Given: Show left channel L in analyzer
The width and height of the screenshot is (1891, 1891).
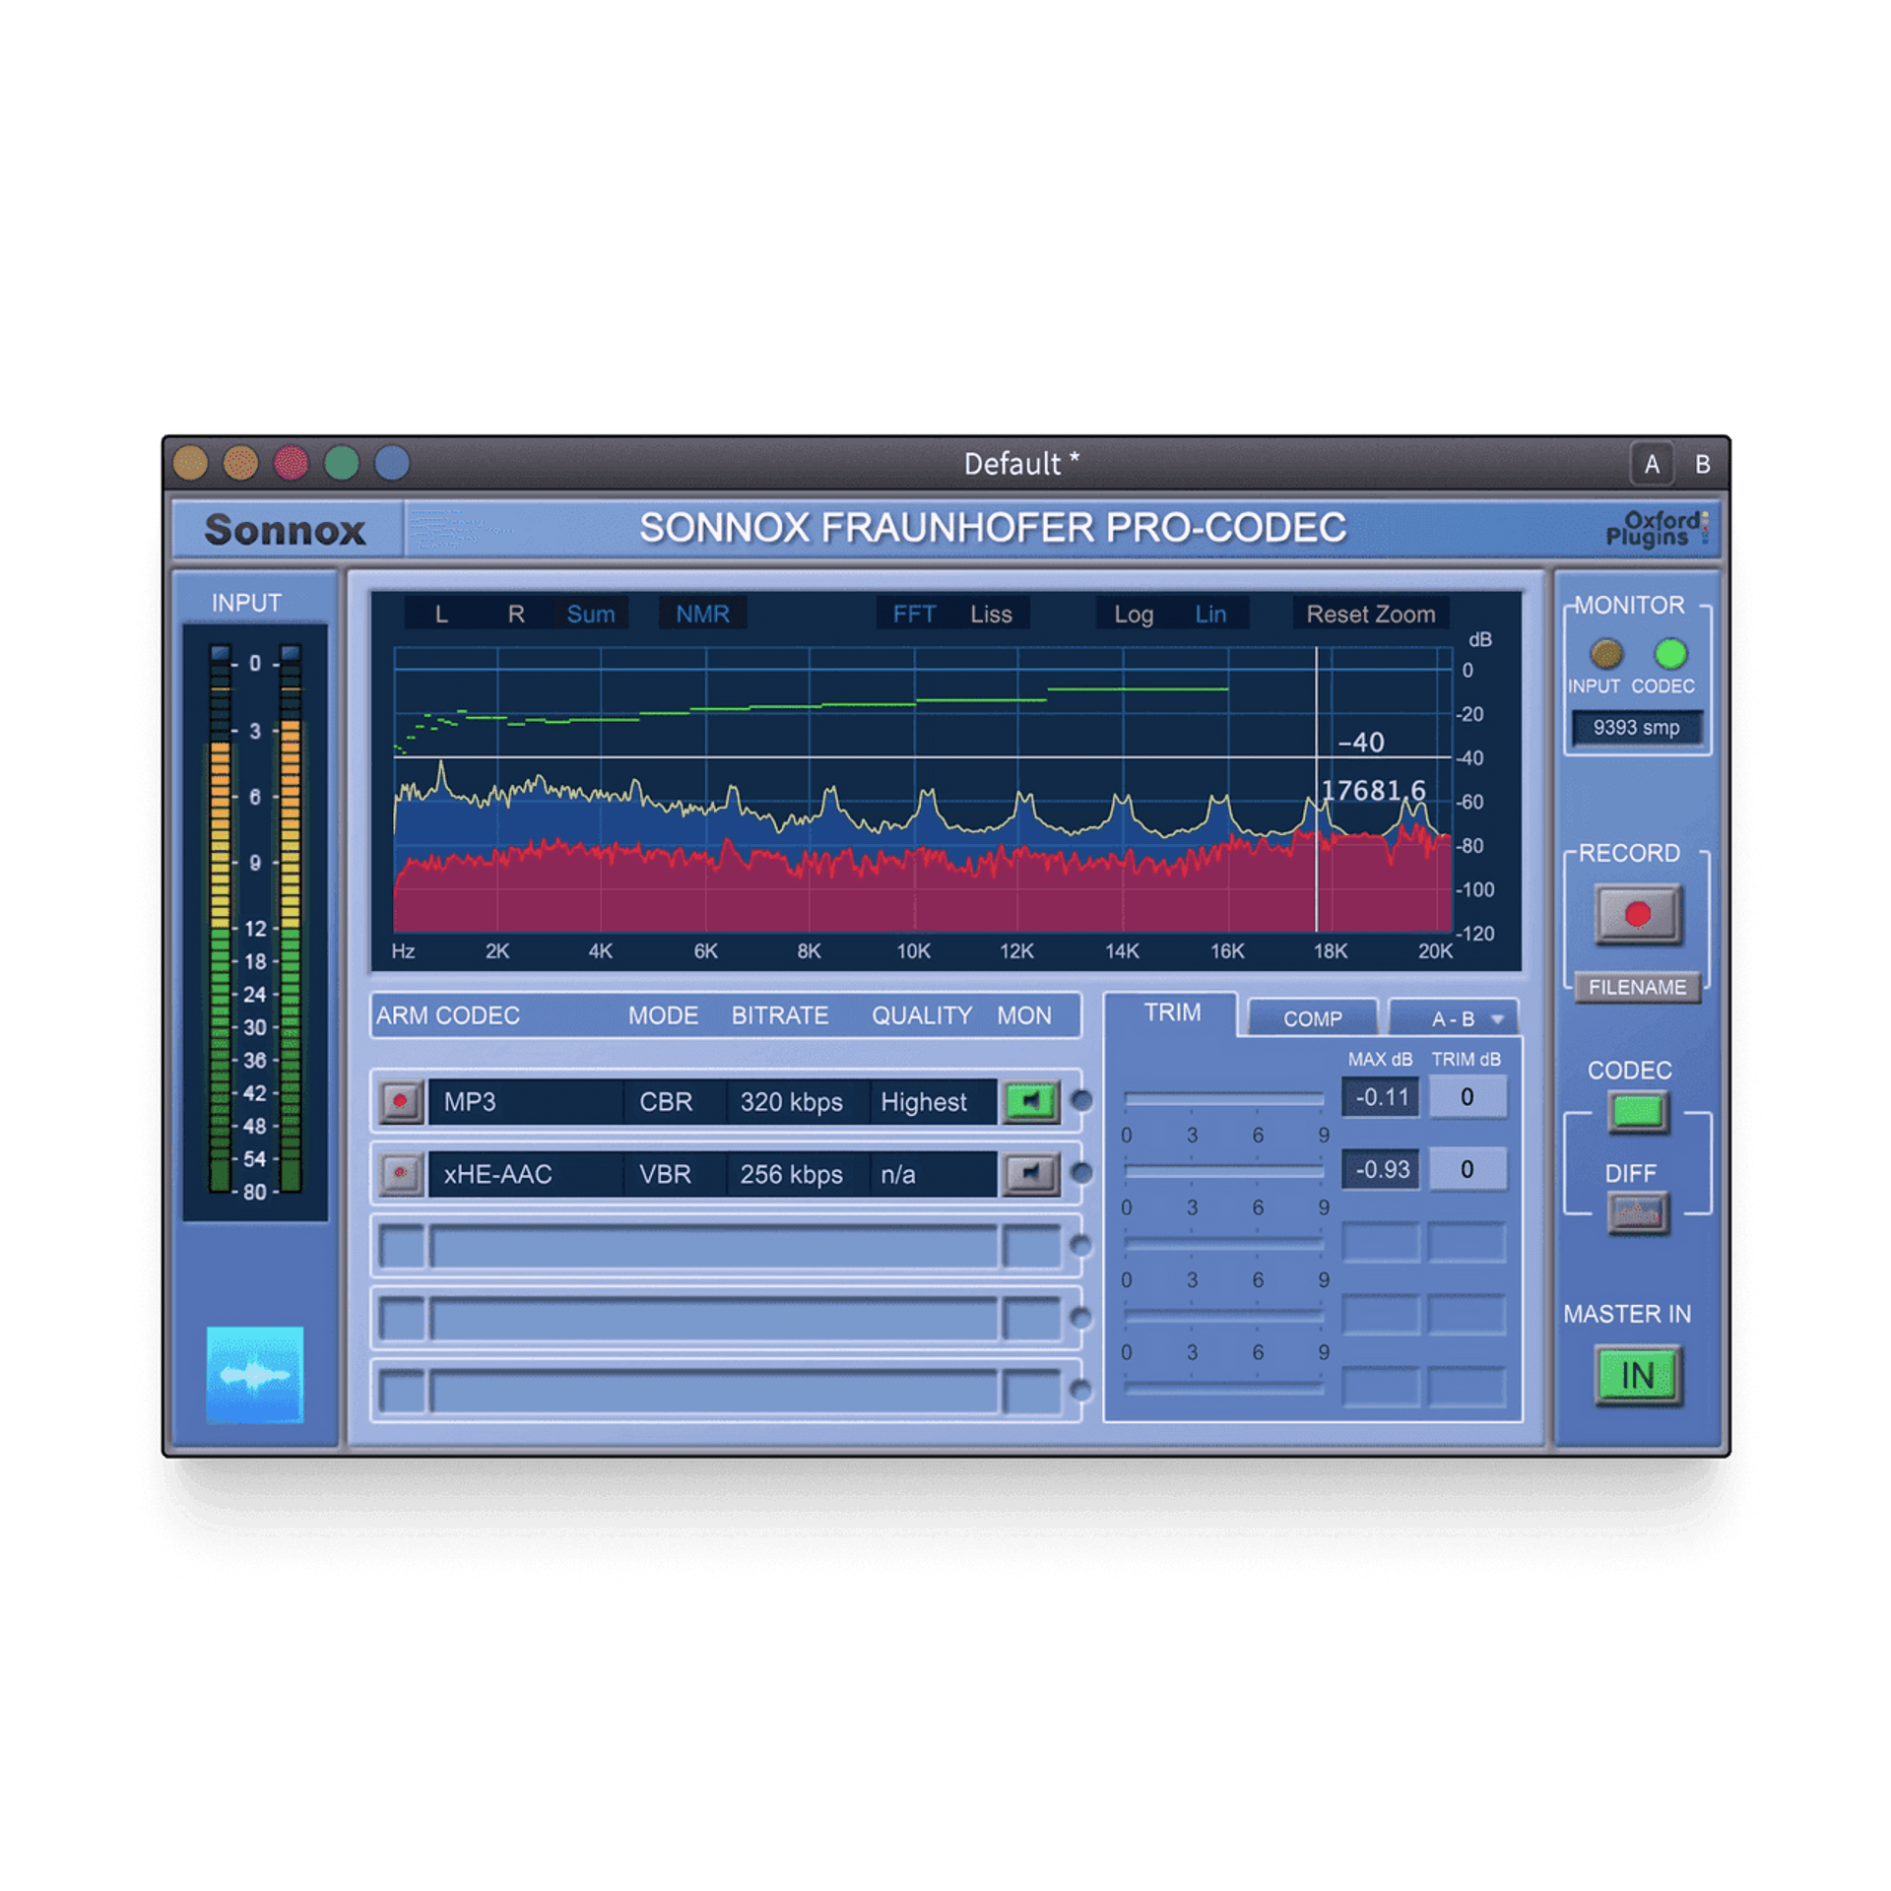Looking at the screenshot, I should tap(441, 614).
